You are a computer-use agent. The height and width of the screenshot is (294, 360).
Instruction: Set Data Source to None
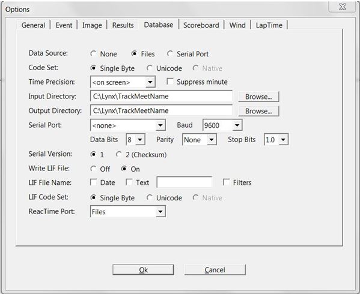pyautogui.click(x=93, y=54)
